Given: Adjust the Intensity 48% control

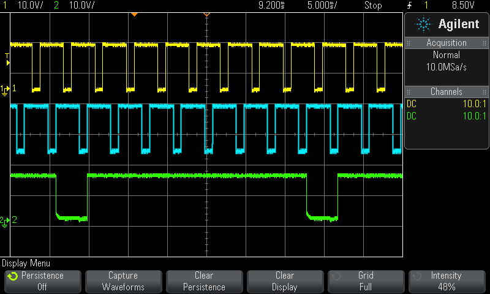Looking at the screenshot, I should pyautogui.click(x=446, y=281).
